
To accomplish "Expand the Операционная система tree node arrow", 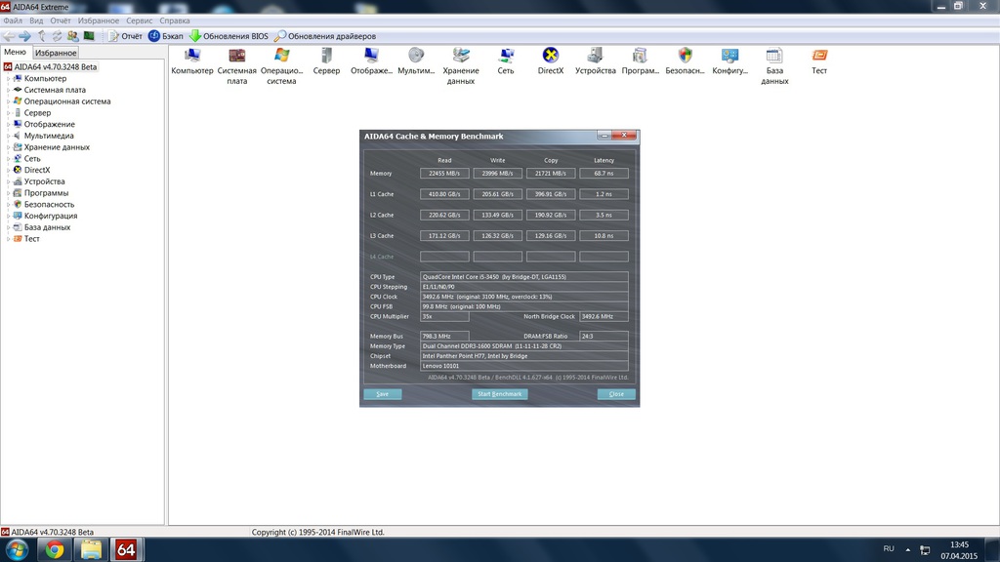I will (x=8, y=101).
